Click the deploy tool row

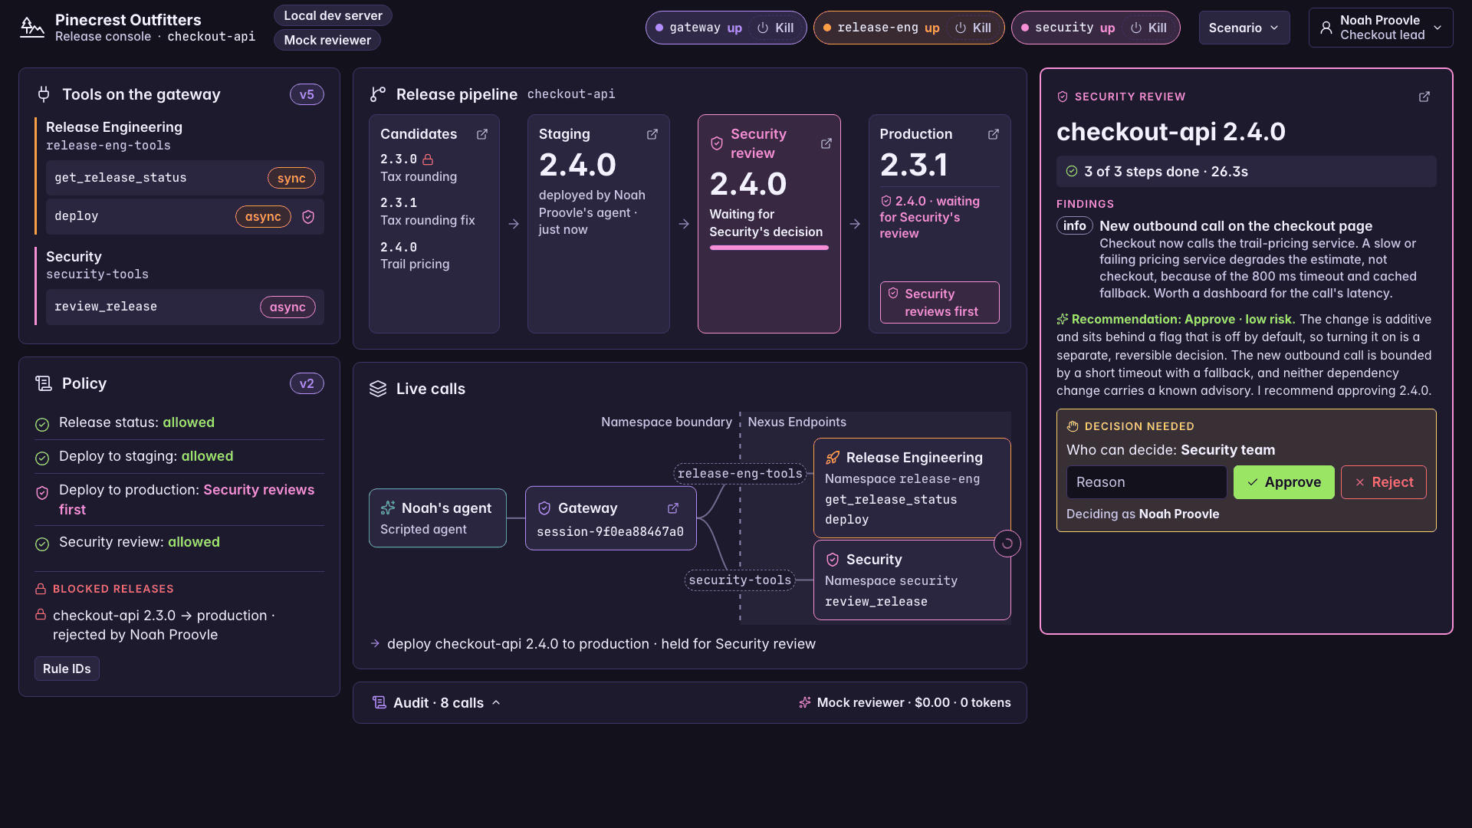pyautogui.click(x=185, y=217)
